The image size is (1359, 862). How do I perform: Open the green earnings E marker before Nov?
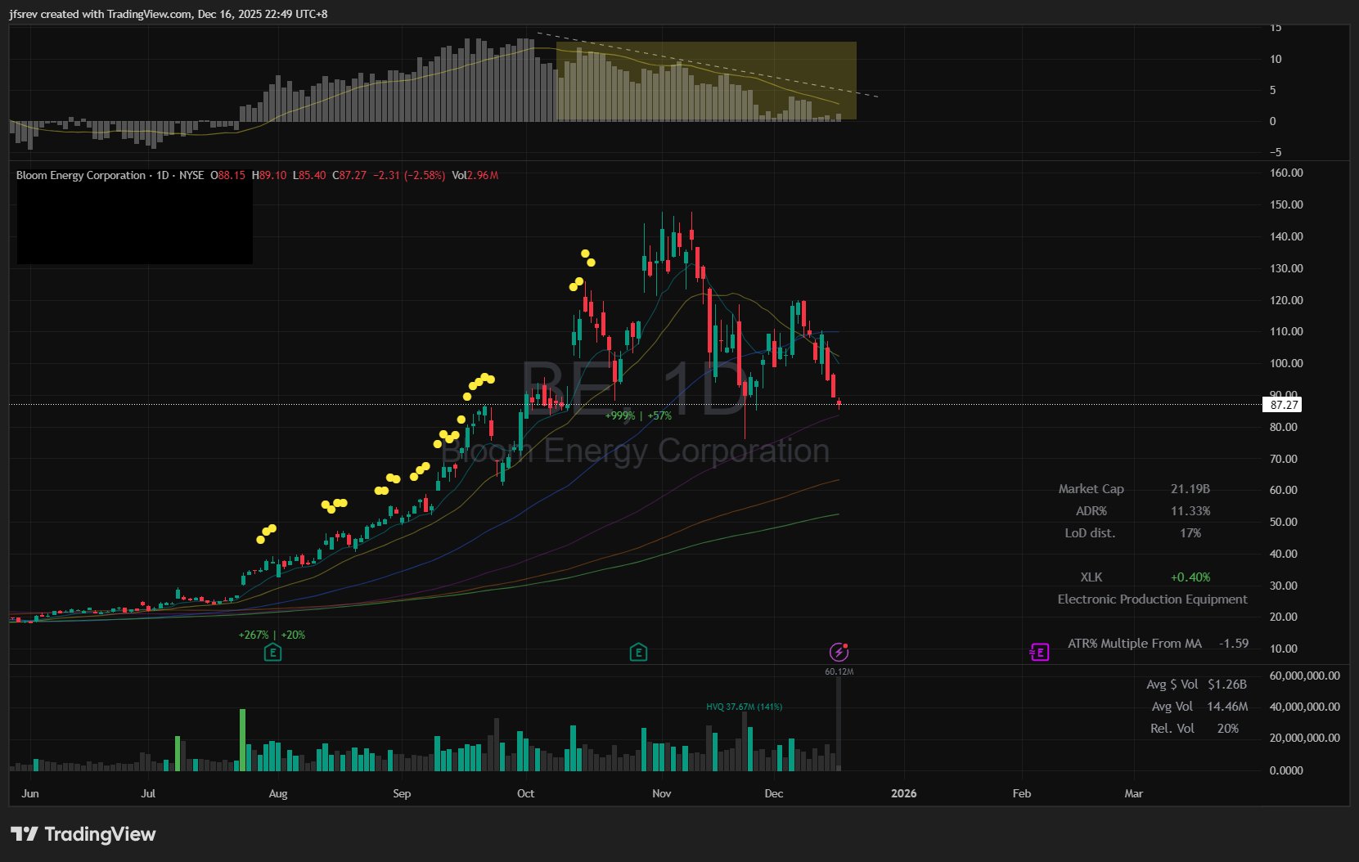pos(638,652)
